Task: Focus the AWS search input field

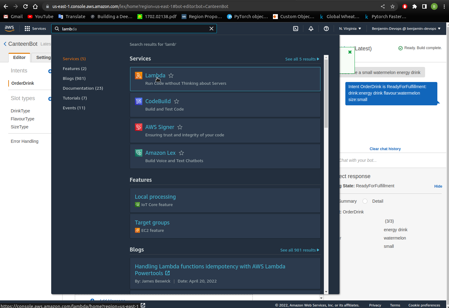Action: tap(134, 29)
